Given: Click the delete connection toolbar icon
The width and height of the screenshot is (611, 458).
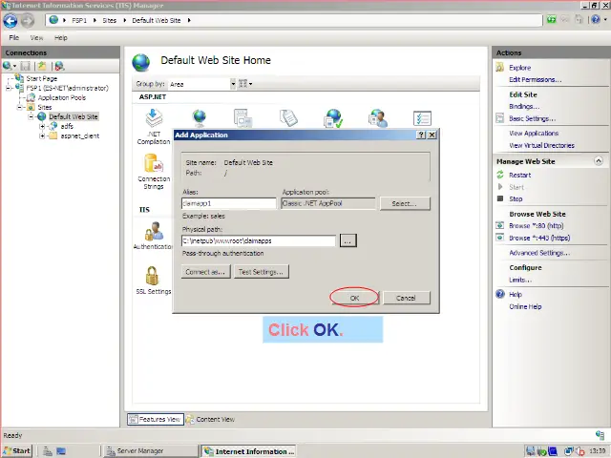Looking at the screenshot, I should click(58, 66).
